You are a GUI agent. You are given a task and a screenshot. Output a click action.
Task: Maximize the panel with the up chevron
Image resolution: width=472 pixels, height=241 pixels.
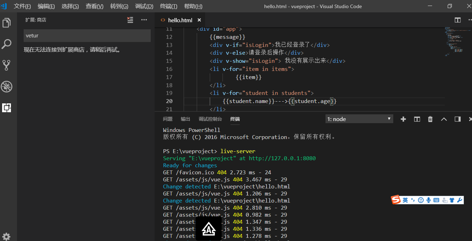pos(444,119)
